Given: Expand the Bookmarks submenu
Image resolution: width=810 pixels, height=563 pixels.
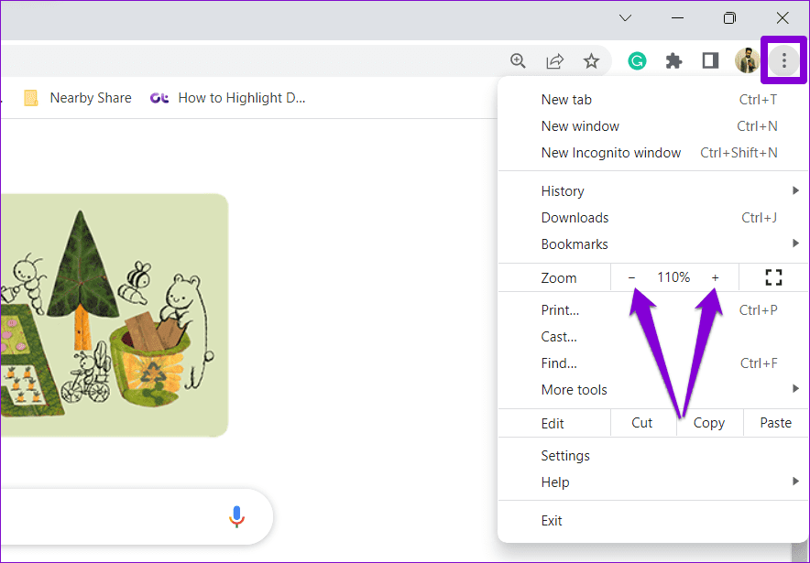Looking at the screenshot, I should pos(653,244).
